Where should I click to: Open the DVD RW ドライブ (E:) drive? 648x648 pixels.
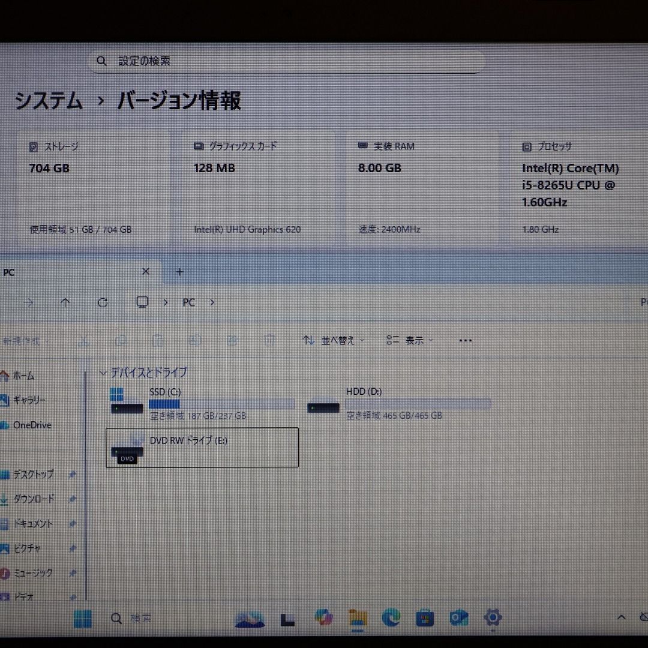202,447
